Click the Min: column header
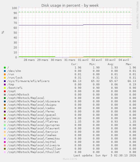This screenshot has height=162, width=140. (93, 64)
